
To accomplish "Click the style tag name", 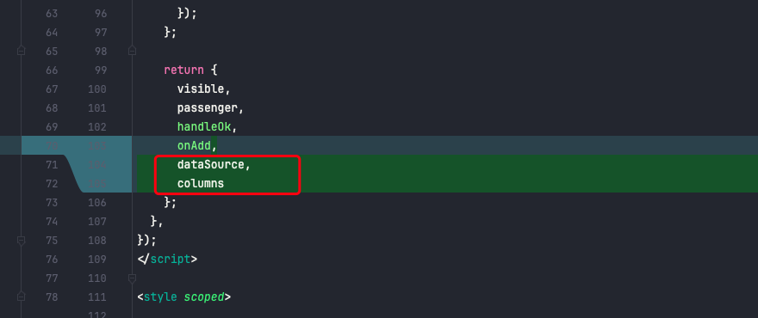I will pyautogui.click(x=160, y=297).
